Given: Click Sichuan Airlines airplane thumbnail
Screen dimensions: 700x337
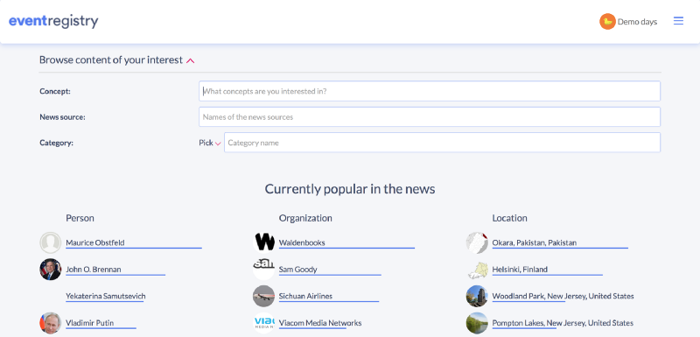Looking at the screenshot, I should tap(264, 297).
